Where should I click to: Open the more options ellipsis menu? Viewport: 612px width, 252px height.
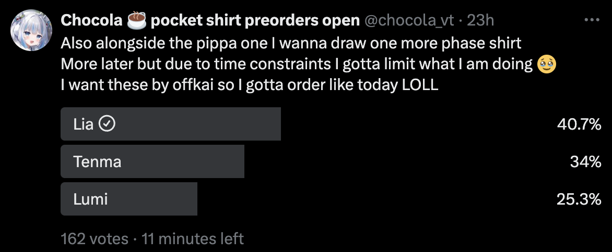(591, 20)
